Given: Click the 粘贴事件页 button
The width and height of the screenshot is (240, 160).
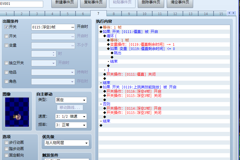Looking at the screenshot, I should tap(122, 3).
